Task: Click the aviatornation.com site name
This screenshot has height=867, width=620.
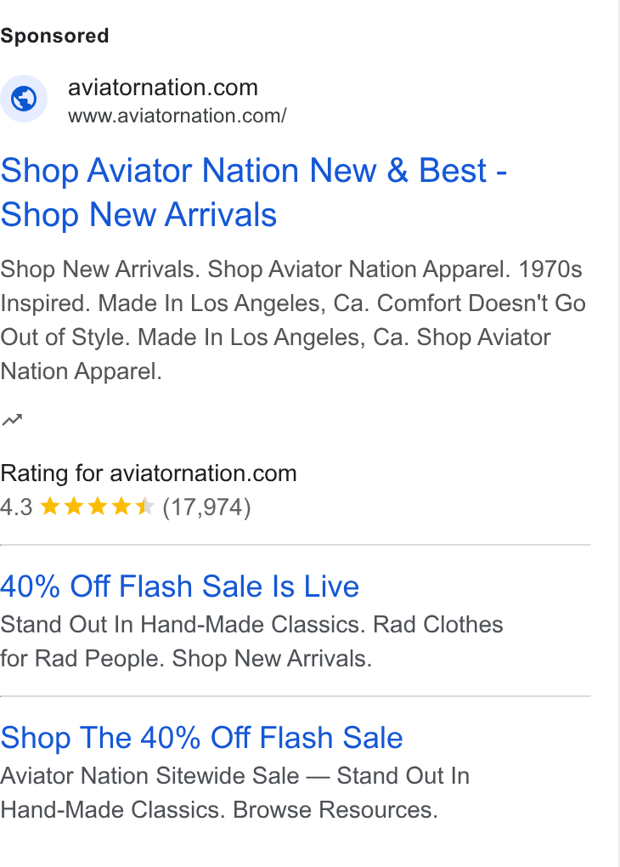Action: 163,88
